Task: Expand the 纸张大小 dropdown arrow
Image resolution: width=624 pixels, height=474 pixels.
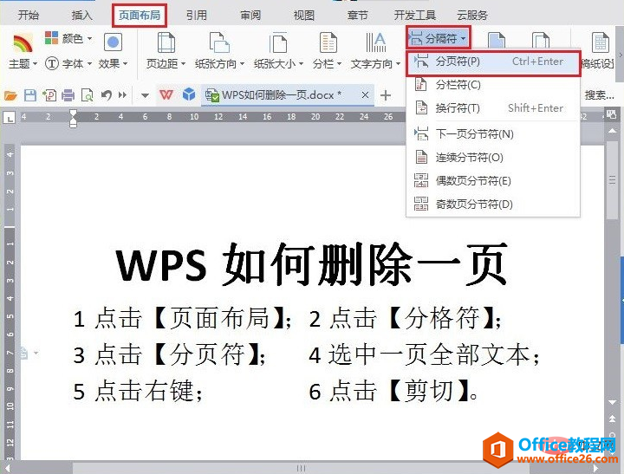Action: tap(301, 63)
